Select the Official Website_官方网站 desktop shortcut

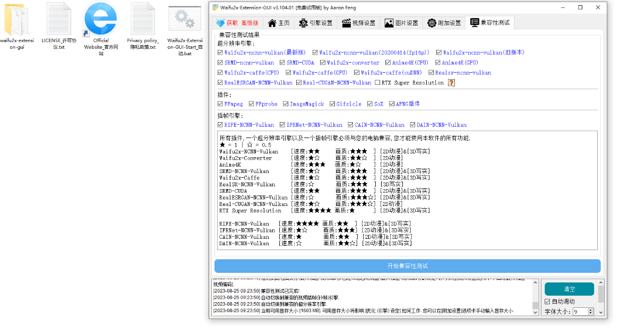[101, 29]
